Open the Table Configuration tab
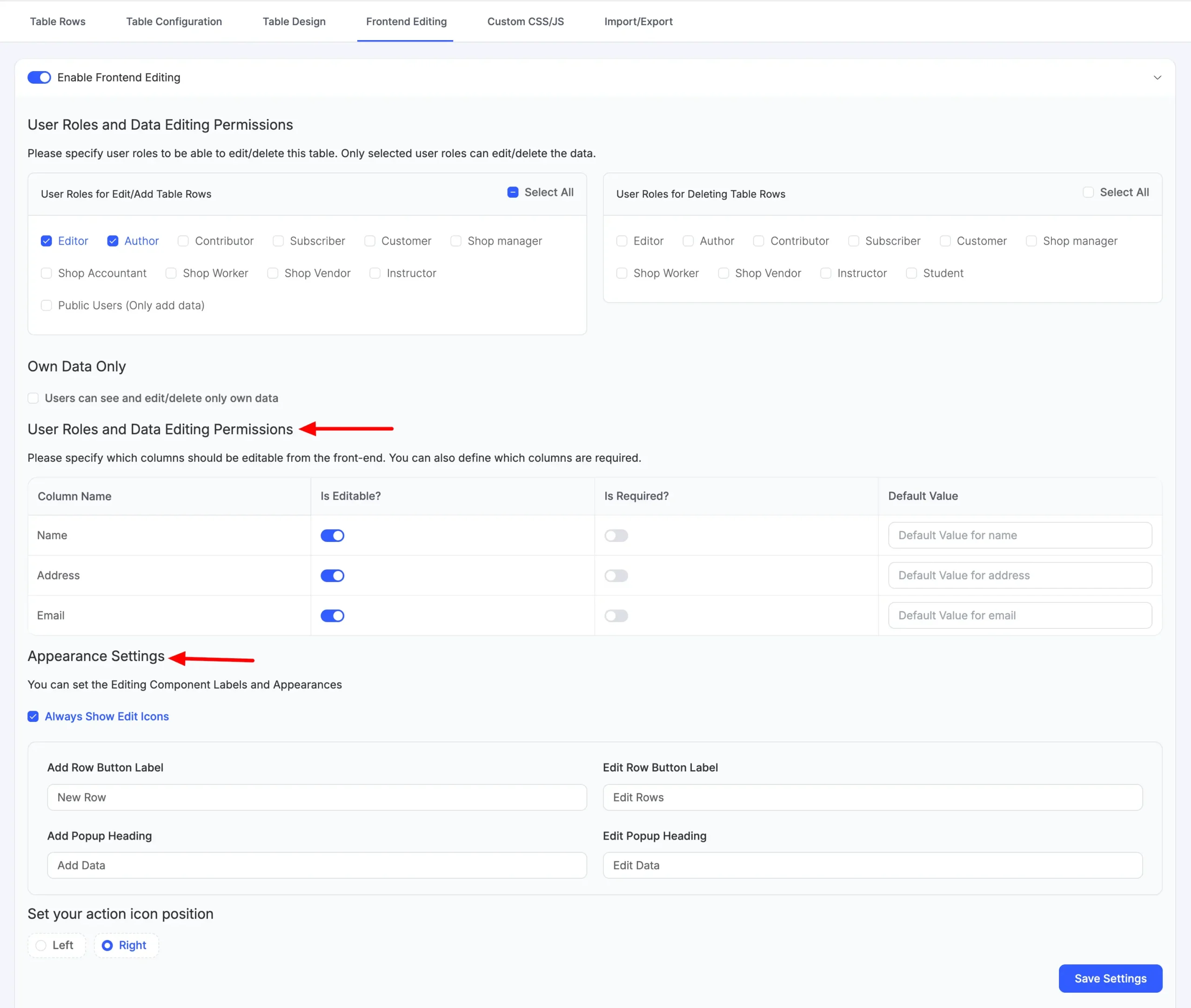 [x=174, y=22]
